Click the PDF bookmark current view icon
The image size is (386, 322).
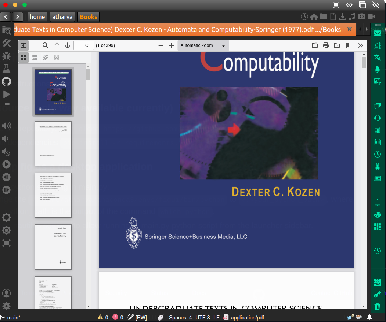pos(348,45)
